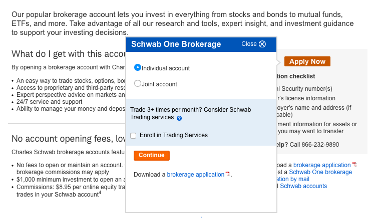
Task: Open the brokerage application link under the checklist
Action: coord(322,165)
